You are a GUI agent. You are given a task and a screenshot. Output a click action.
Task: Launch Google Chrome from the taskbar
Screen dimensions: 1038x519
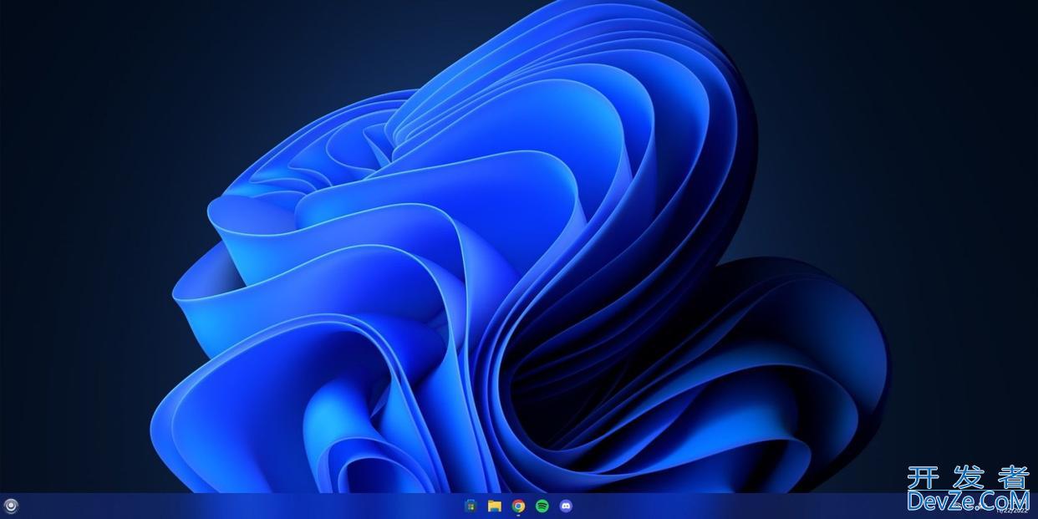[x=518, y=506]
